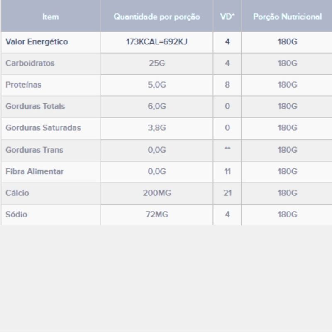Click the 200MG calcium quantity cell
The width and height of the screenshot is (332, 332).
[x=156, y=193]
